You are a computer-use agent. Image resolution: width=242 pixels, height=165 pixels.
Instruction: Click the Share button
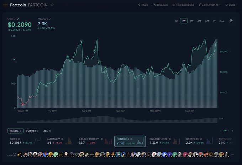click(x=143, y=5)
